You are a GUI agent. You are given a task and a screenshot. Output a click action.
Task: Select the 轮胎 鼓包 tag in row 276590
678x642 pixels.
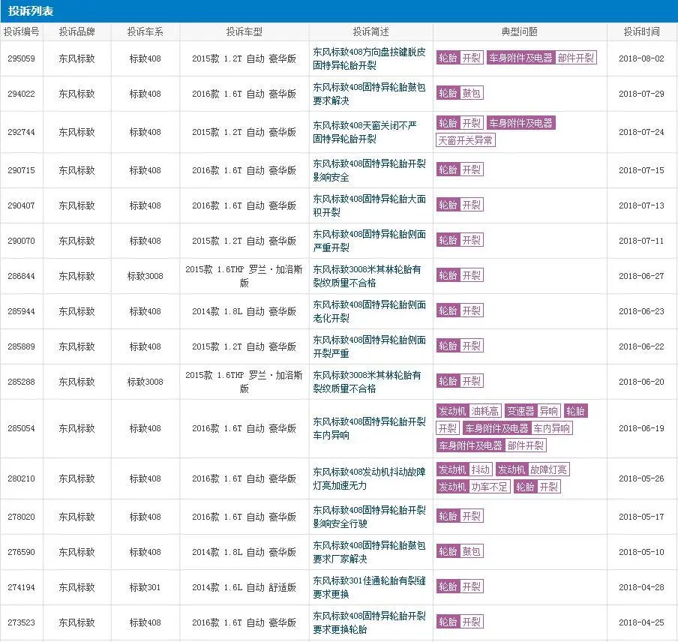pos(460,551)
